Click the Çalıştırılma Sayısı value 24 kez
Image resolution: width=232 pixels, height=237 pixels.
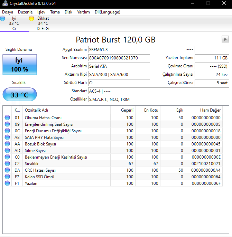[x=212, y=75]
